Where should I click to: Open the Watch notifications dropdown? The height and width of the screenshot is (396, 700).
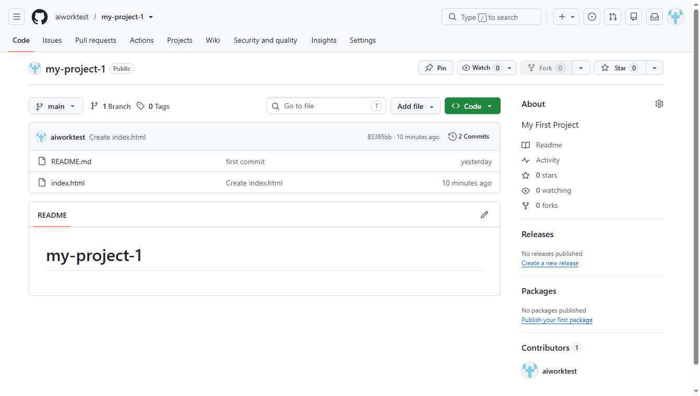point(487,68)
